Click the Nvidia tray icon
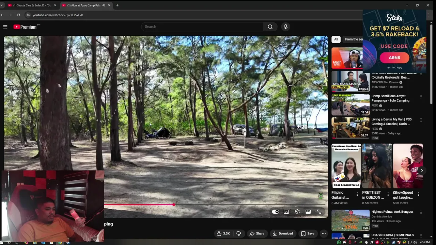Screen dimensions: 436x245 (x=361, y=242)
